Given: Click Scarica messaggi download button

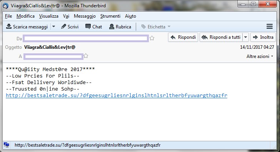Looking at the screenshot, I should coord(27,27).
